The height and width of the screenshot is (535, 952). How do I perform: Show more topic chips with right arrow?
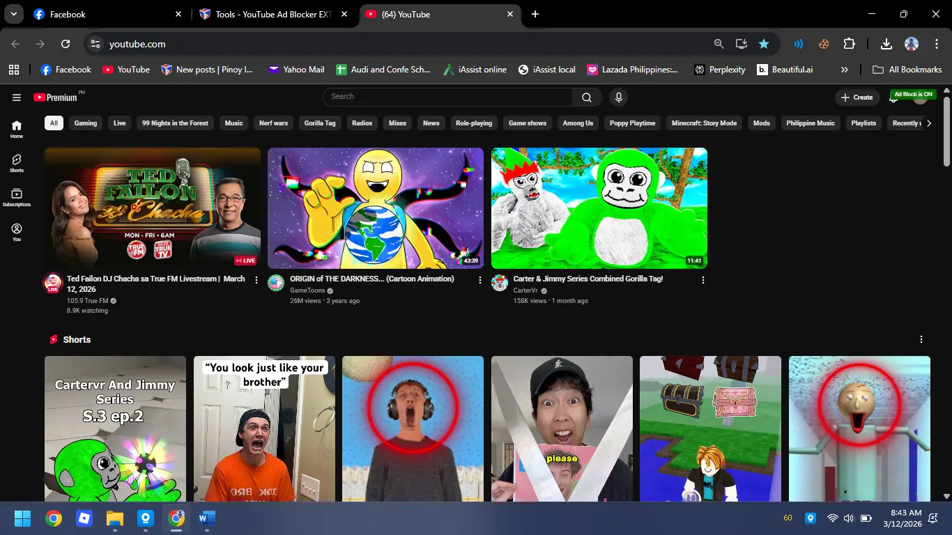pos(928,123)
